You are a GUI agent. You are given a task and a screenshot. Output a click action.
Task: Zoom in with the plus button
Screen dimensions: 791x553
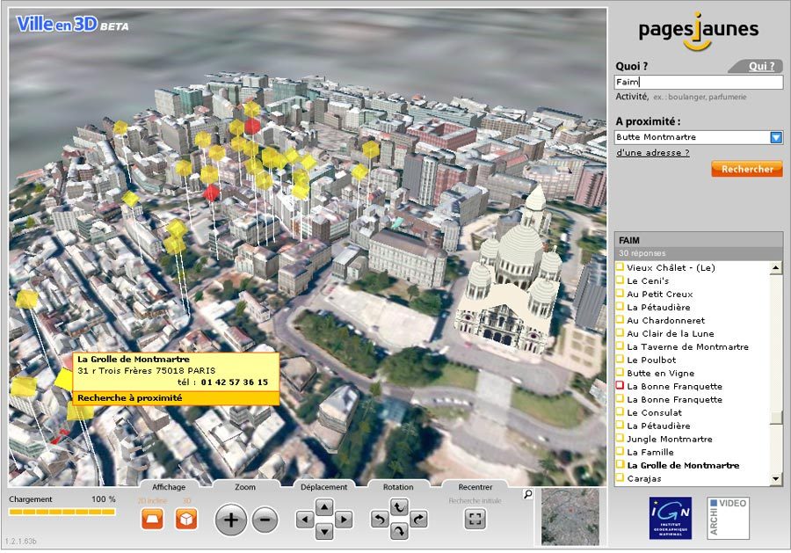pos(231,520)
